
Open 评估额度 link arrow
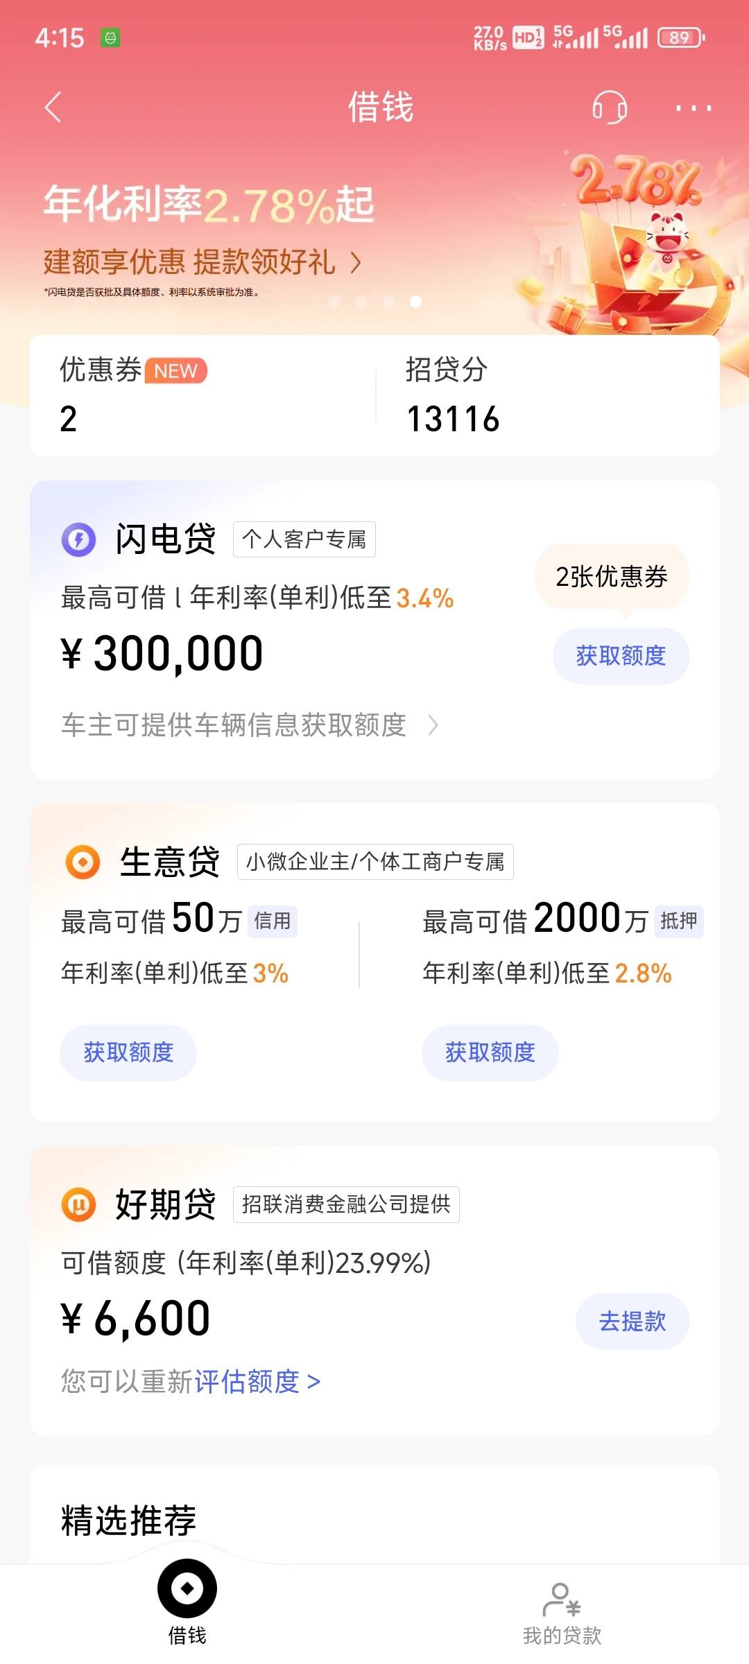[x=313, y=1382]
